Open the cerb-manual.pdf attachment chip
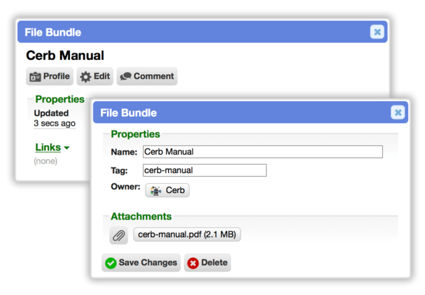Image resolution: width=425 pixels, height=295 pixels. pos(187,234)
